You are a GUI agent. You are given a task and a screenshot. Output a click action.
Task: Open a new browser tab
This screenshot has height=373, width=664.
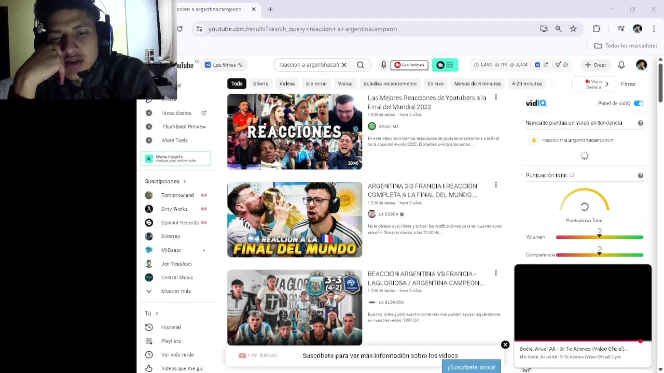(270, 9)
